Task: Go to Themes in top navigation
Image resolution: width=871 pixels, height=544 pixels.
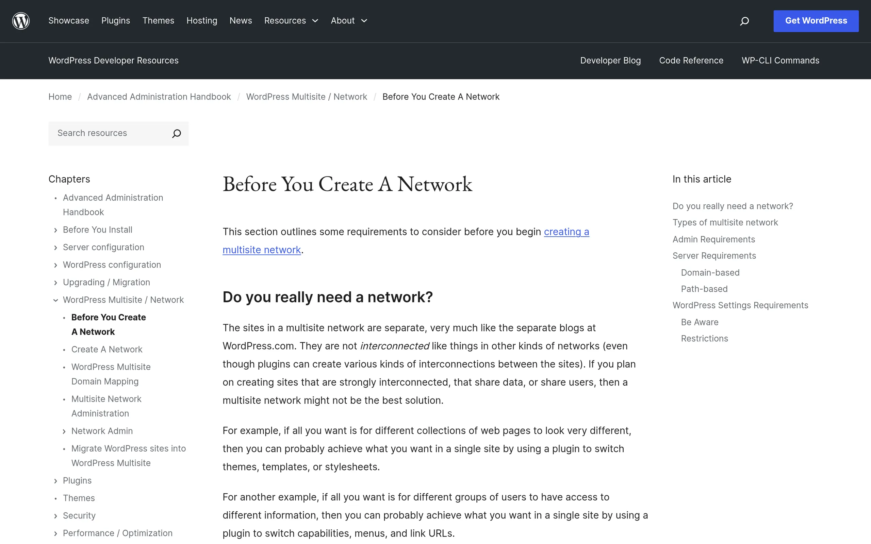Action: [x=158, y=20]
